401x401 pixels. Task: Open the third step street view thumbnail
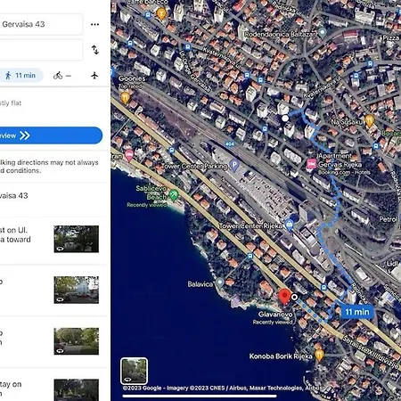77,341
